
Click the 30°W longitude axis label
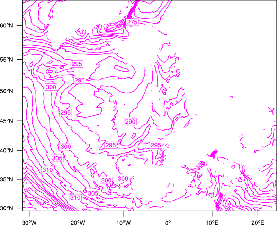pos(29,222)
